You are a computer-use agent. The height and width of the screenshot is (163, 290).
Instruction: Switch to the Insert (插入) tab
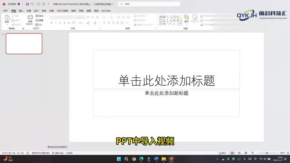(x=21, y=11)
